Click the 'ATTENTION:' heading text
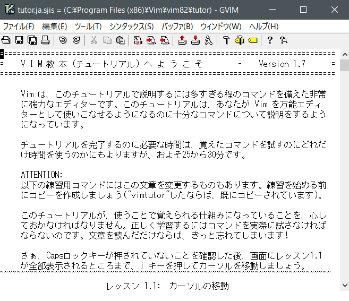This screenshot has height=301, width=349. [41, 175]
